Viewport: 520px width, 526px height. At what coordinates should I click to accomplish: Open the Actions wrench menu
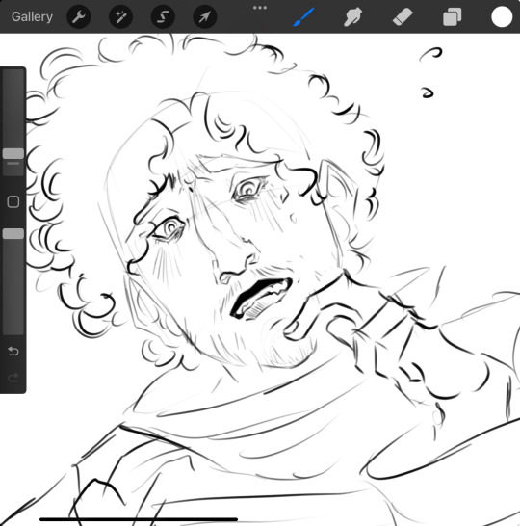[79, 16]
